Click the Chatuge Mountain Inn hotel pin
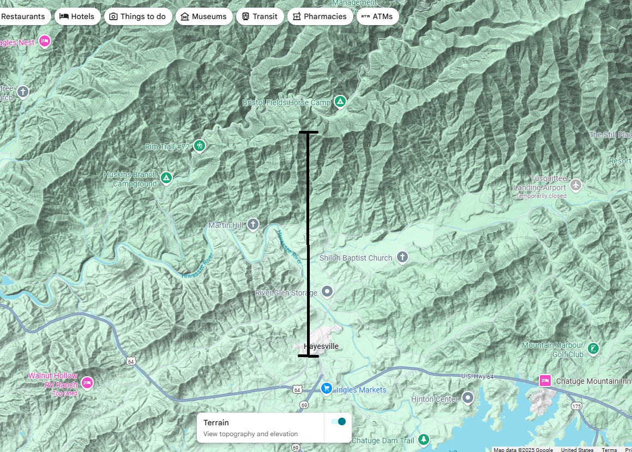632x452 pixels. [x=545, y=381]
